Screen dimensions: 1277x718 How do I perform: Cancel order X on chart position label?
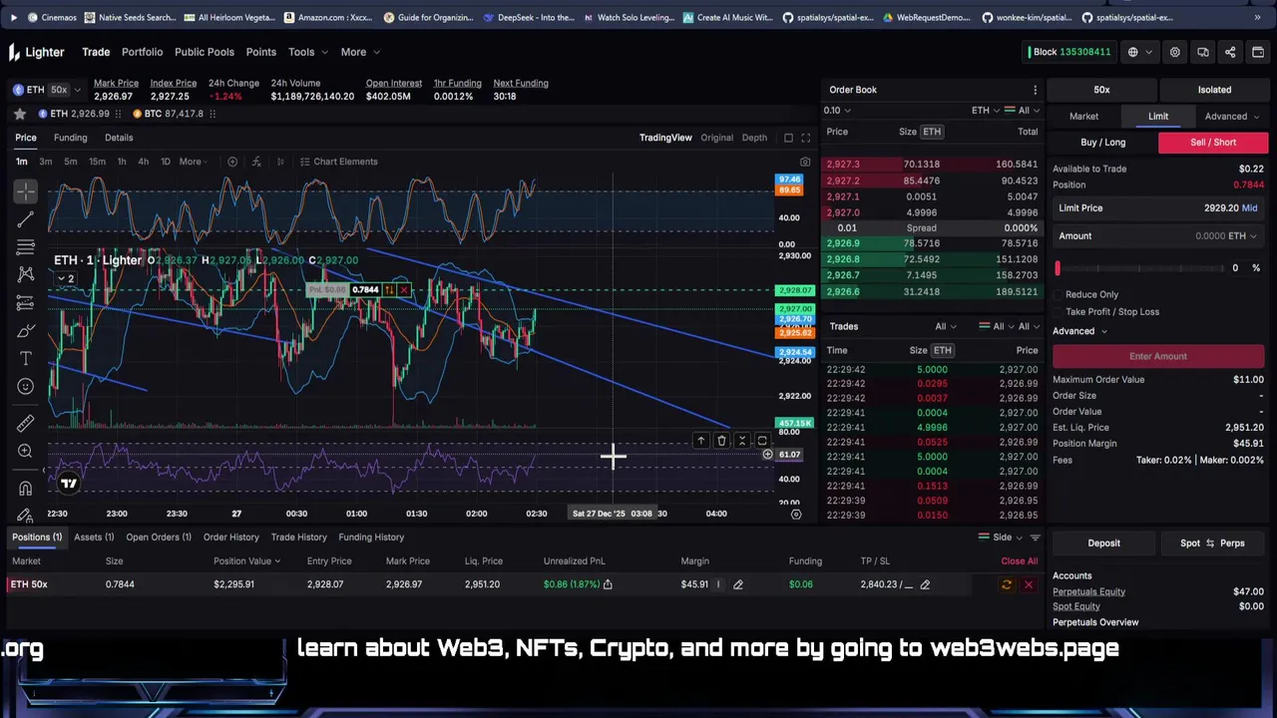pos(404,290)
